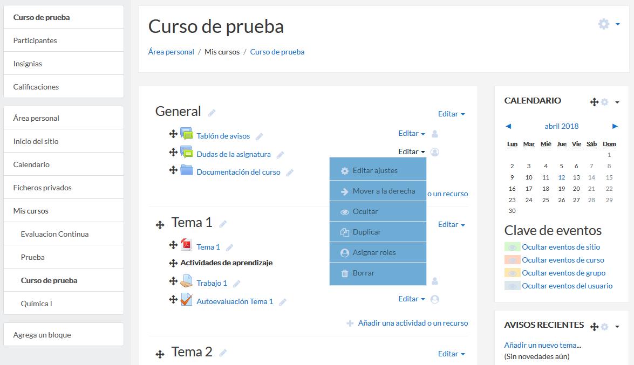Click the move handle beside Tablón de avisos
This screenshot has height=365, width=634.
point(173,134)
